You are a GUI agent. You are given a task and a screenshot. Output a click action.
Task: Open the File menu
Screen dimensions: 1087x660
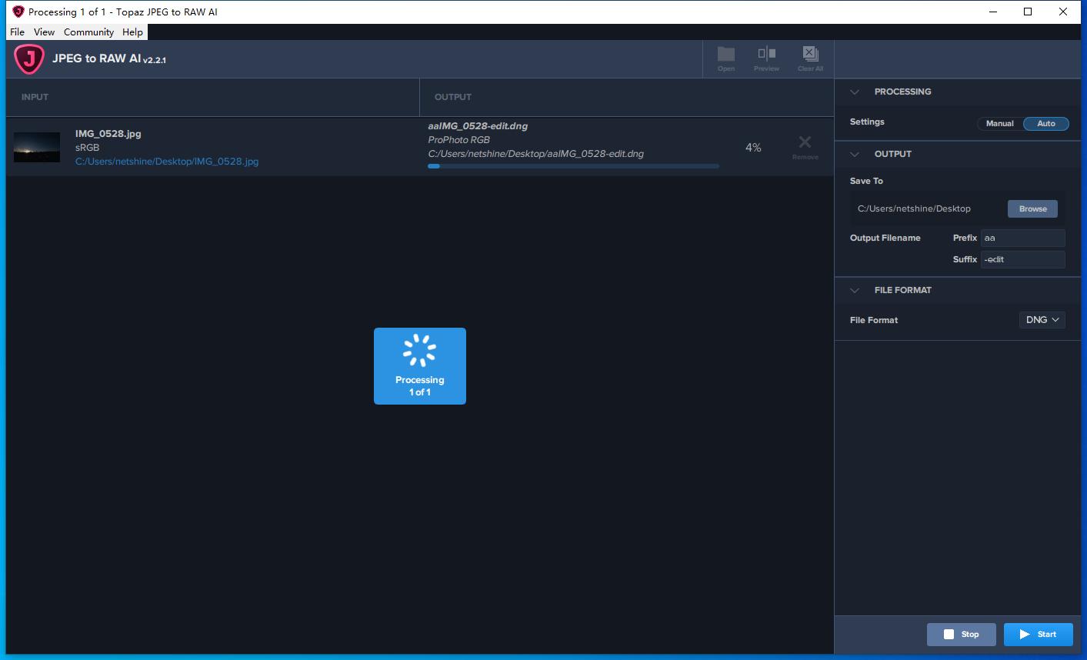click(18, 32)
